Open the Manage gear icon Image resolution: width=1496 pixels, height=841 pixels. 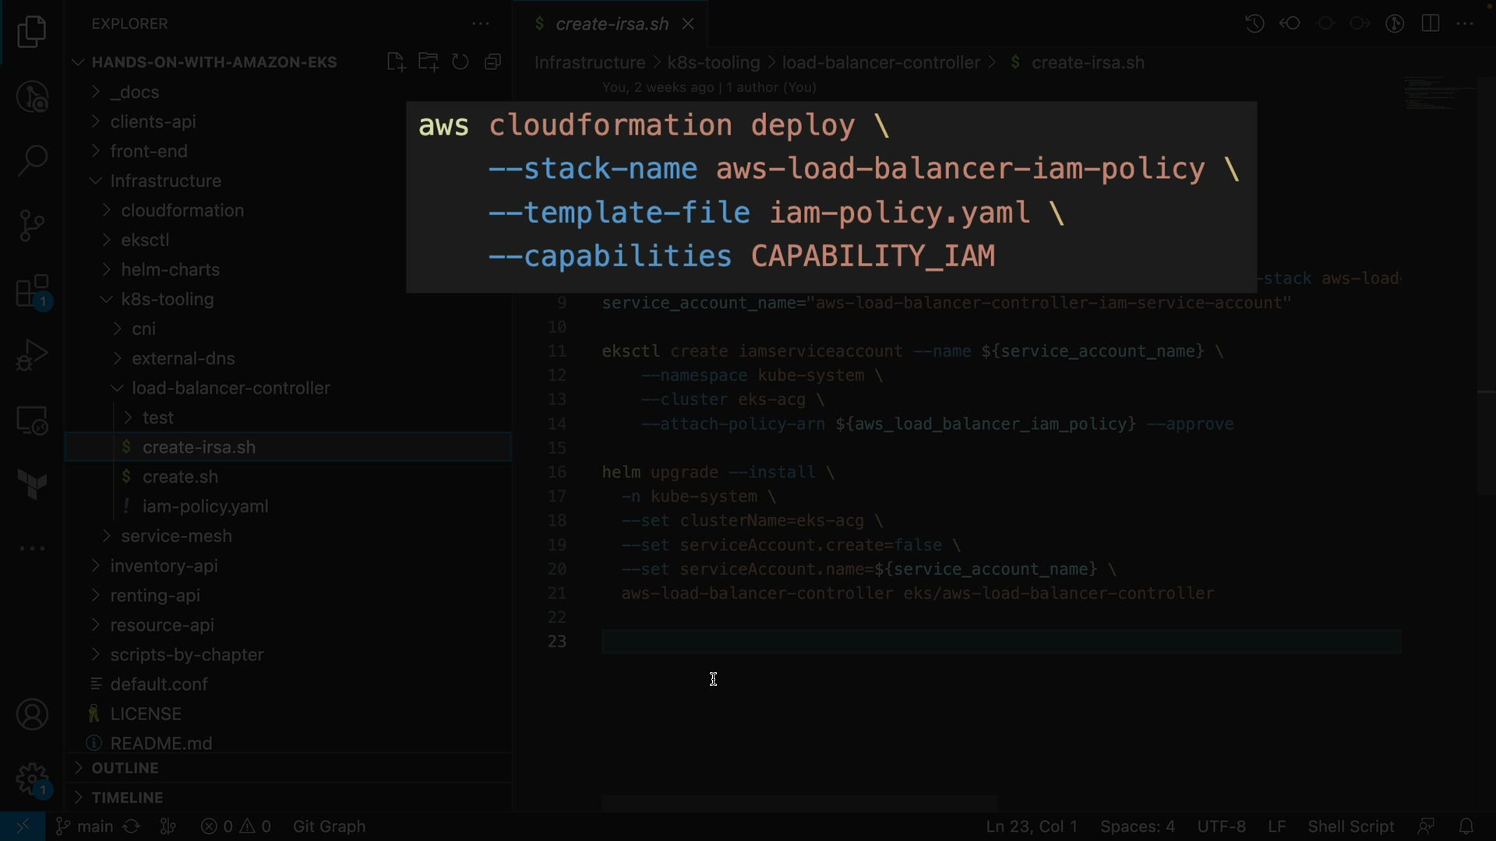[32, 779]
